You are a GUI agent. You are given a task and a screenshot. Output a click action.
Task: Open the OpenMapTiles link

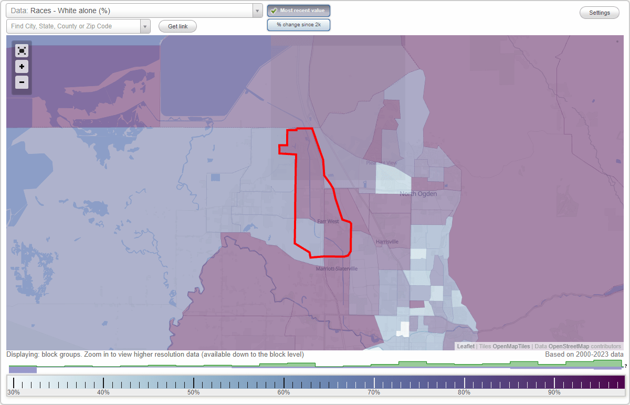[x=511, y=346]
